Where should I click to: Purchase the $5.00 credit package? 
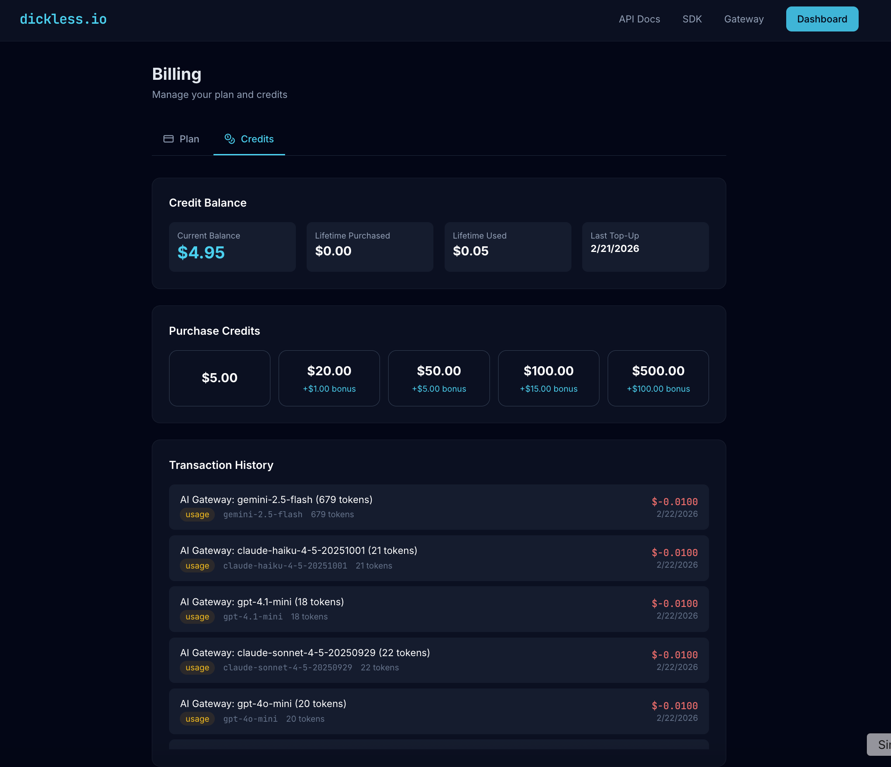(220, 378)
